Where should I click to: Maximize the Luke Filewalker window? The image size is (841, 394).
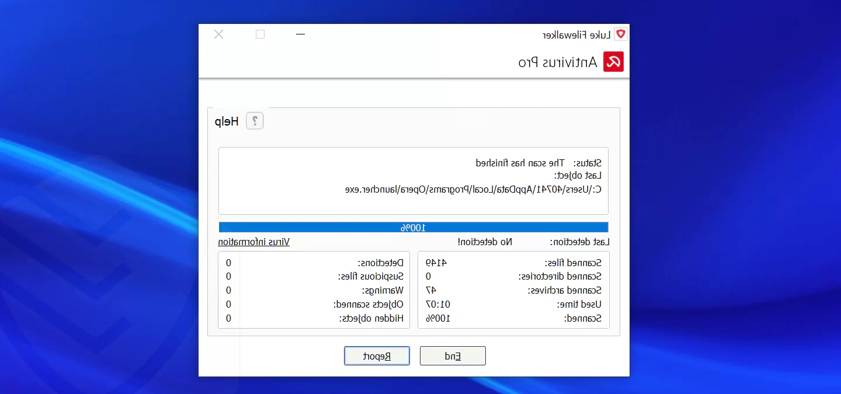click(x=260, y=34)
